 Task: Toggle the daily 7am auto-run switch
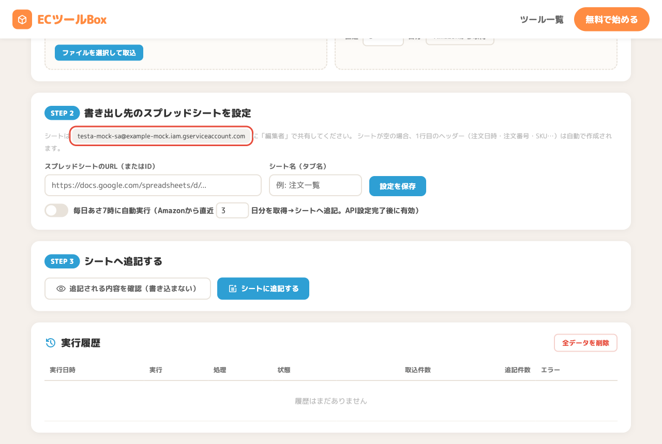(x=56, y=210)
